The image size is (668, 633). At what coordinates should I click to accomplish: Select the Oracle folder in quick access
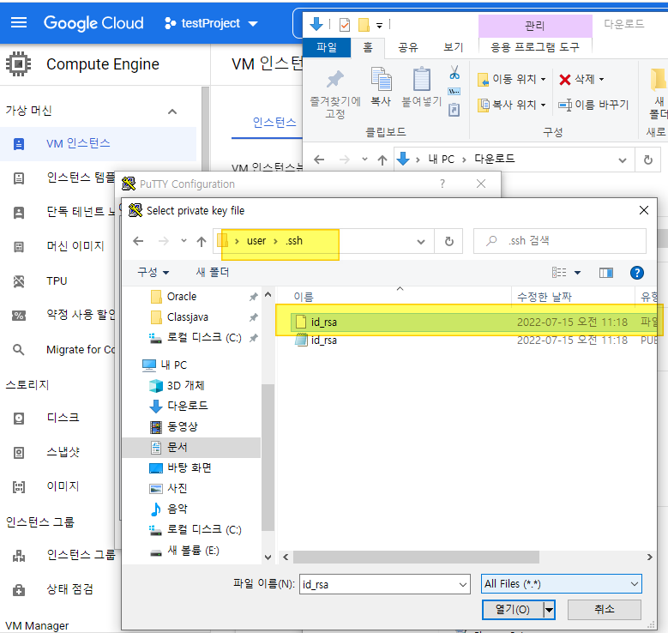click(x=182, y=296)
